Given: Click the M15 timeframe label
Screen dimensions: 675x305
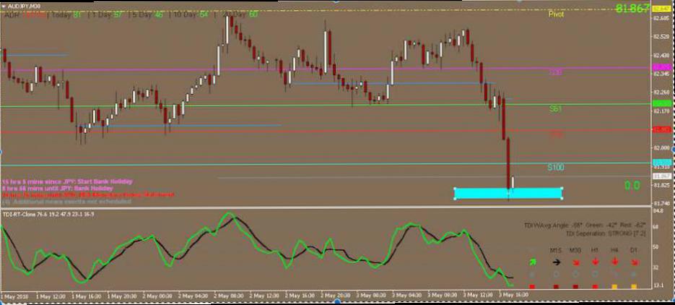Looking at the screenshot, I should [x=556, y=250].
